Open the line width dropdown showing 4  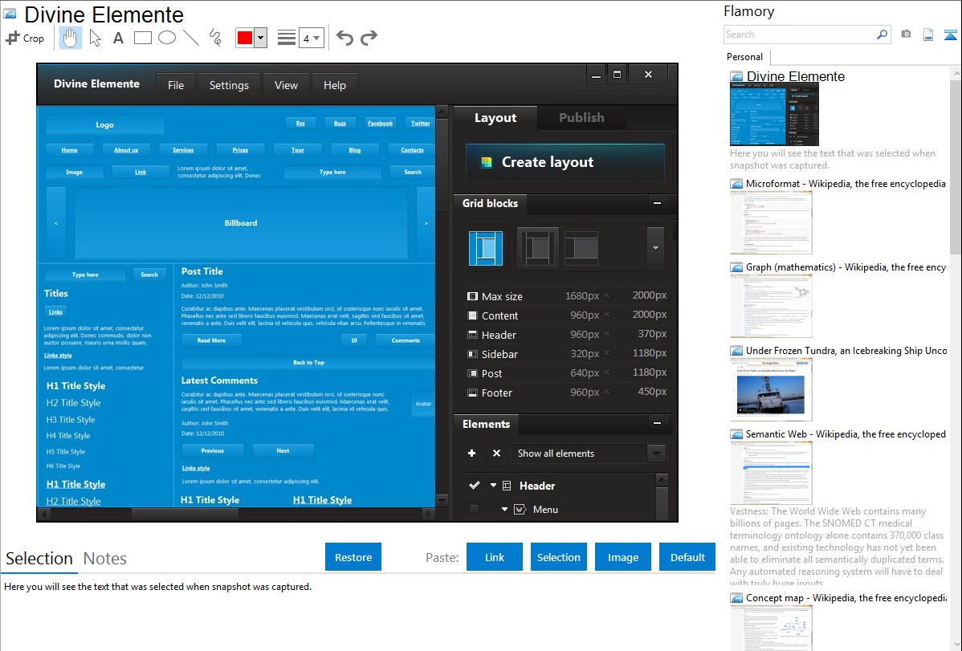click(x=312, y=38)
